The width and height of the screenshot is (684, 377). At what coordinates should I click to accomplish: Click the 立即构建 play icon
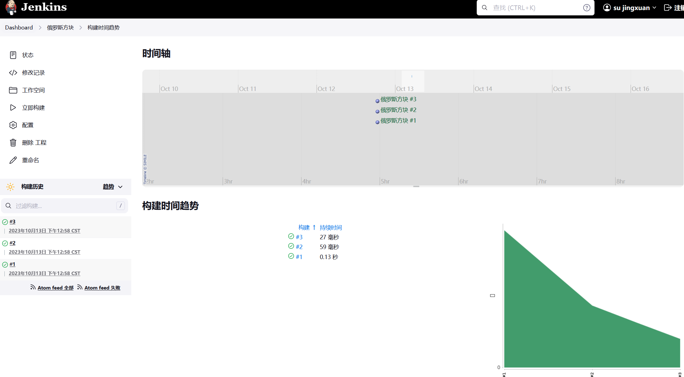coord(13,108)
